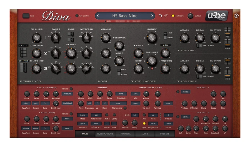Go to previous preset with left arrow
The image size is (250, 147).
98,16
